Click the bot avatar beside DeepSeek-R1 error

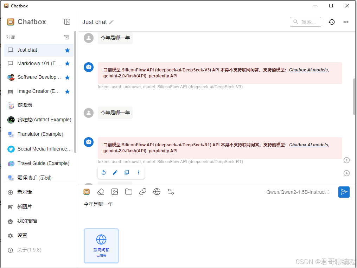(89, 142)
